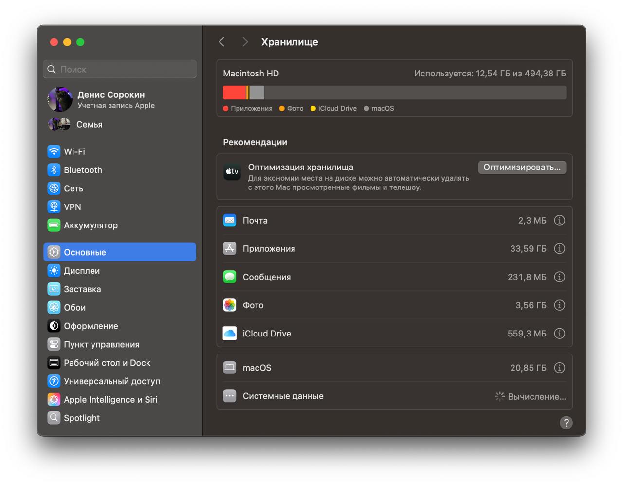Click the Фото pinwheel icon

[x=230, y=305]
